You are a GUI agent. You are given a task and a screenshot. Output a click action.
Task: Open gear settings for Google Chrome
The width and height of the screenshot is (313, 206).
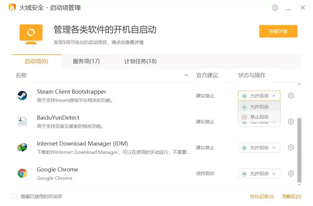point(291,173)
